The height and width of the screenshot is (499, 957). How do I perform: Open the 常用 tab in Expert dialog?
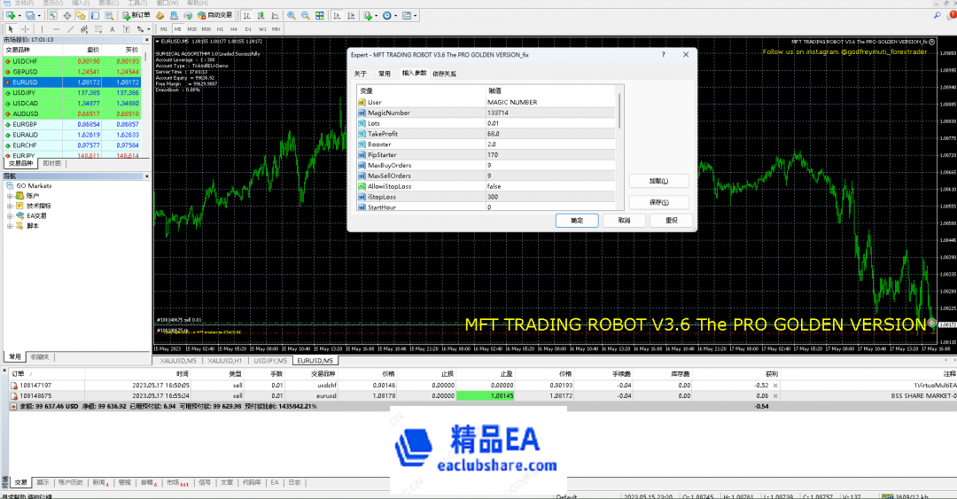tap(384, 74)
